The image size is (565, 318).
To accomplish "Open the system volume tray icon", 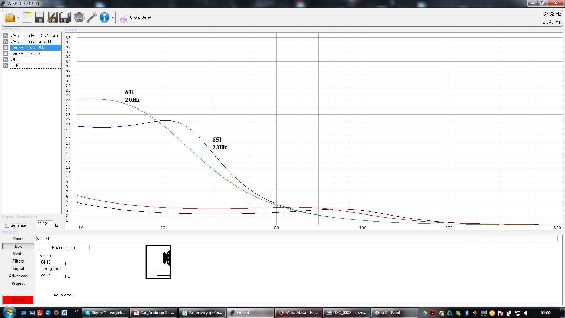I will coord(526,313).
